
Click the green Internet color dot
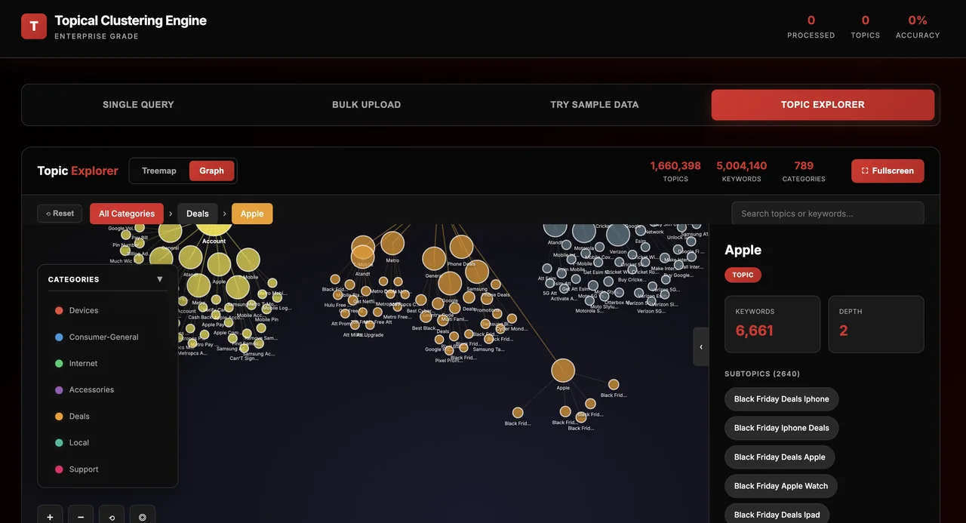(59, 364)
